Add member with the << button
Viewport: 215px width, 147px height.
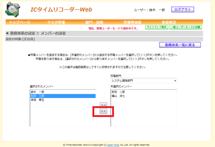104,105
